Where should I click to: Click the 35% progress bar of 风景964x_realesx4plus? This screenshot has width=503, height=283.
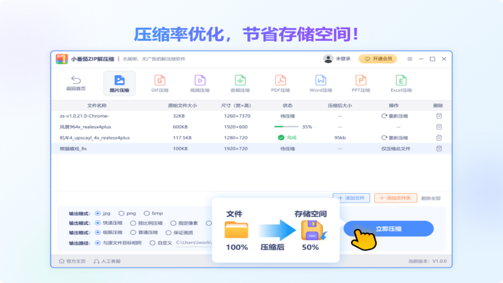point(286,127)
